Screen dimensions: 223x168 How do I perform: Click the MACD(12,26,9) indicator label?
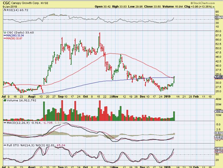pyautogui.click(x=18, y=123)
